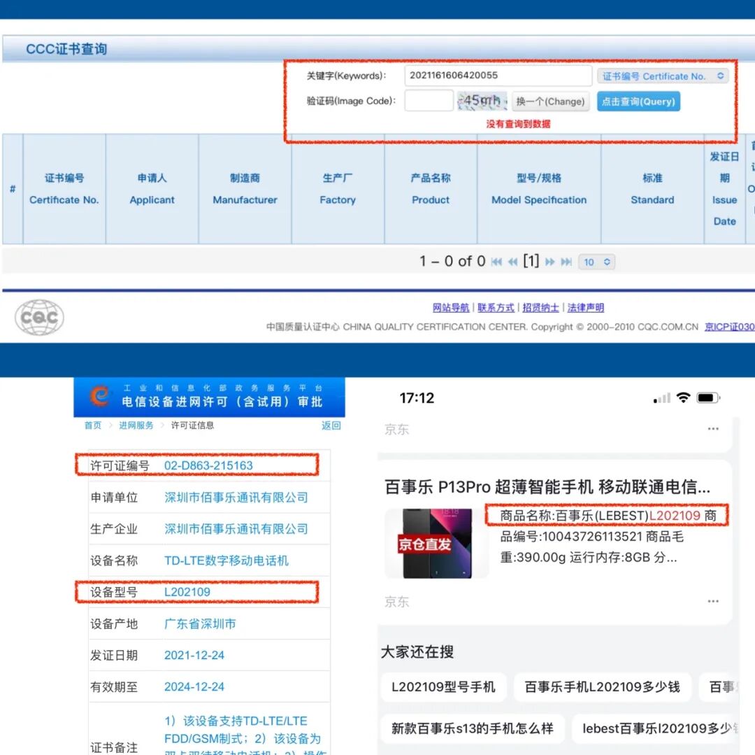Click the phone Wi-Fi status icon
The height and width of the screenshot is (755, 755).
(683, 397)
